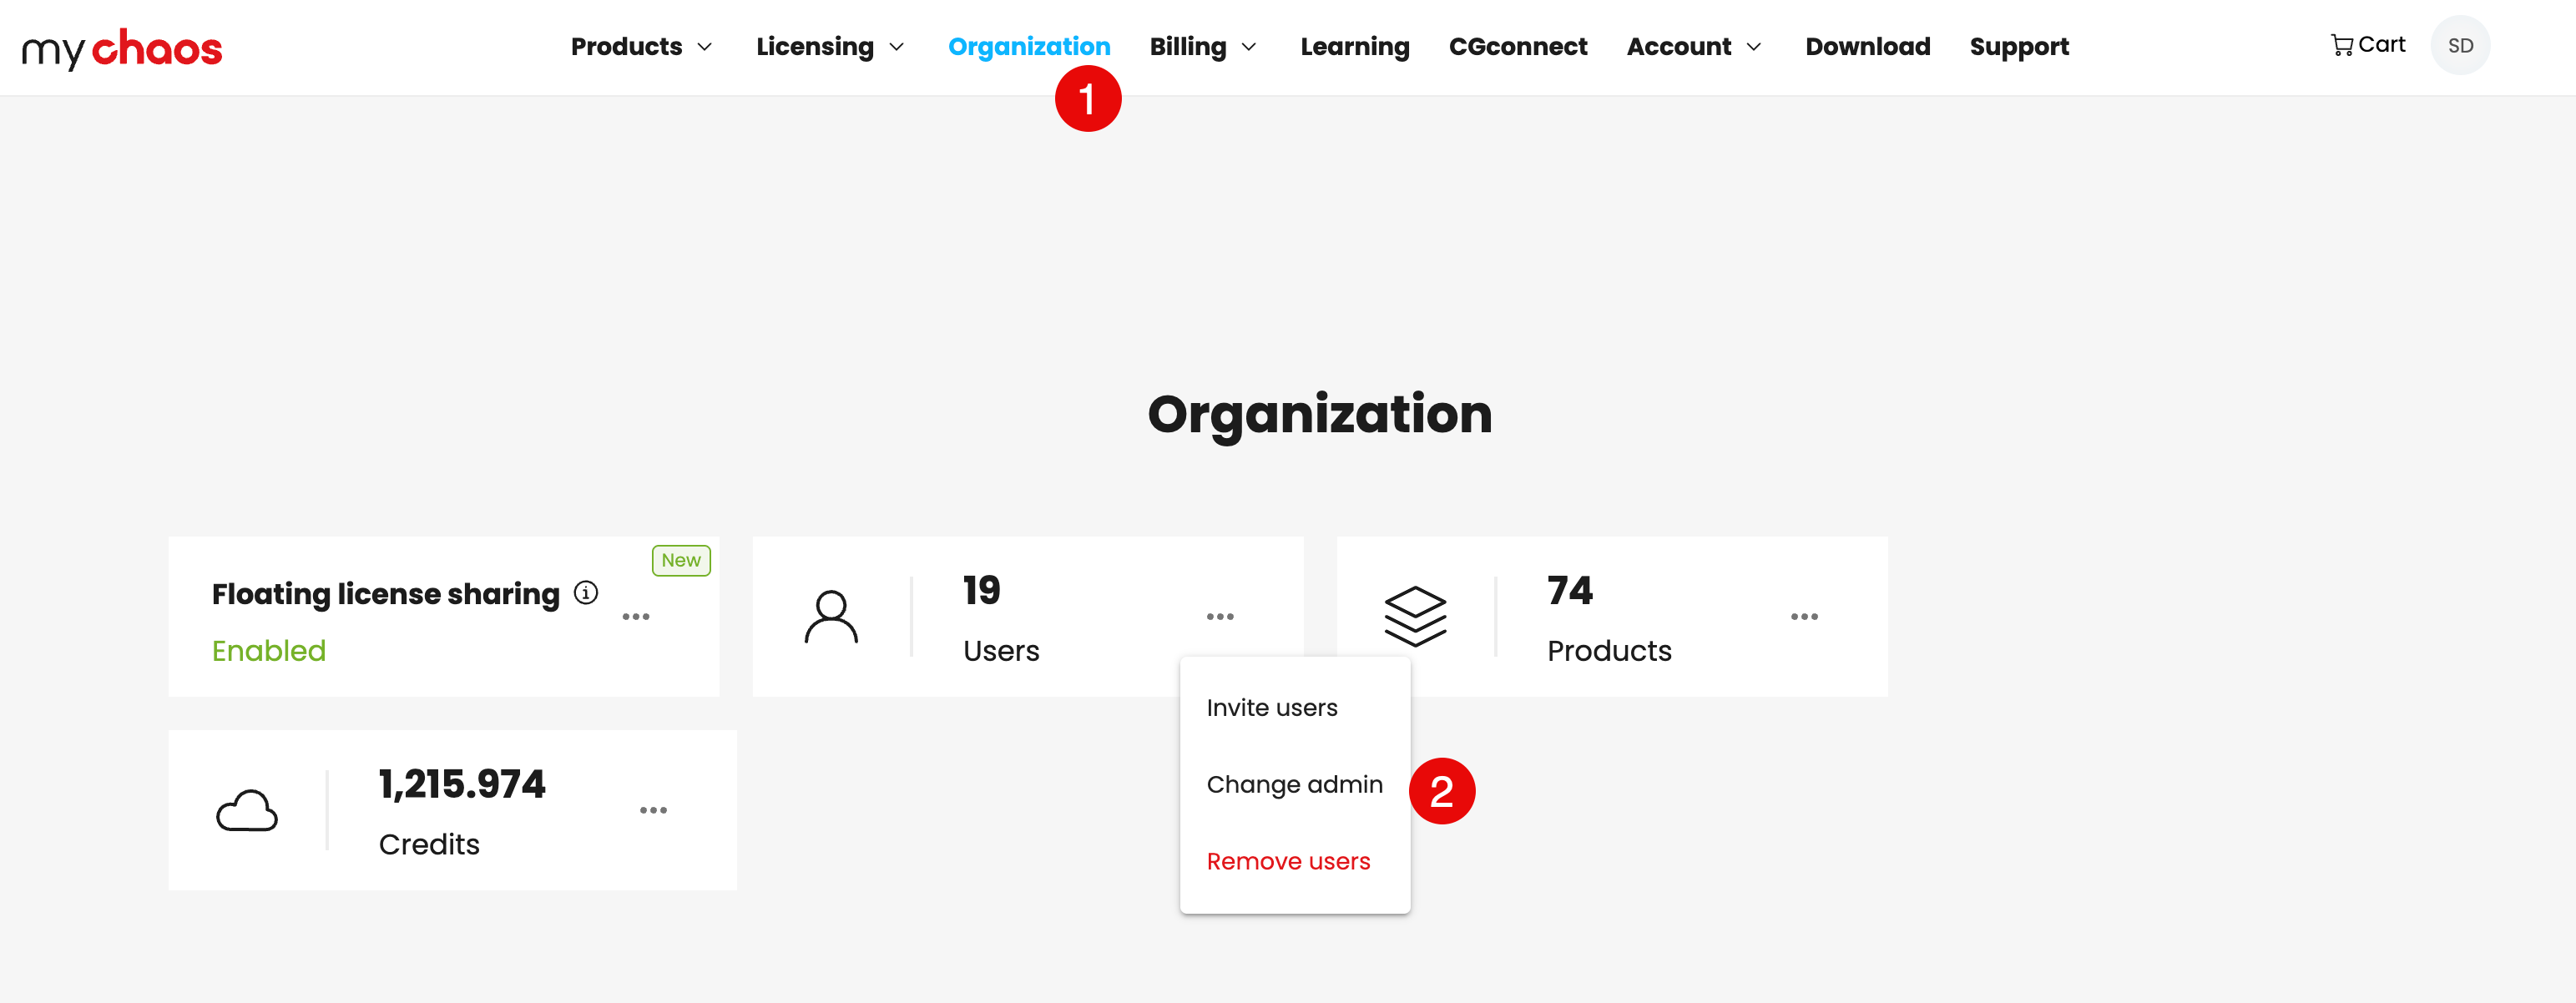
Task: Open the Download link
Action: tap(1867, 47)
